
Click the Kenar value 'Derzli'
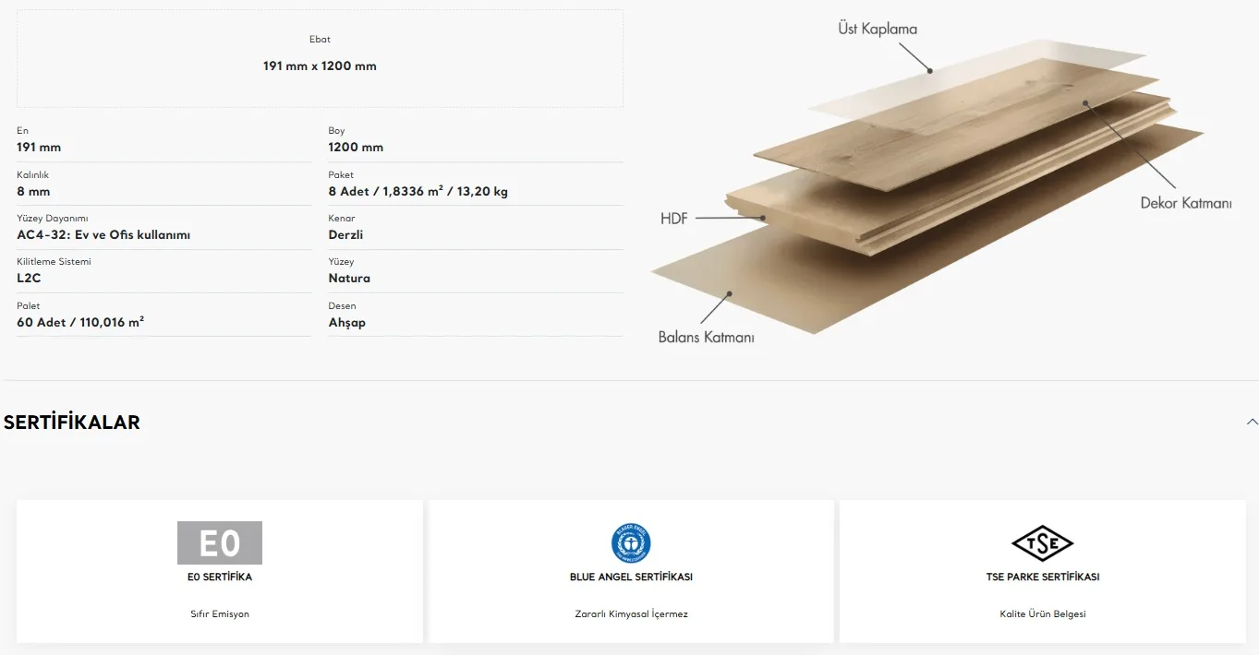tap(345, 235)
